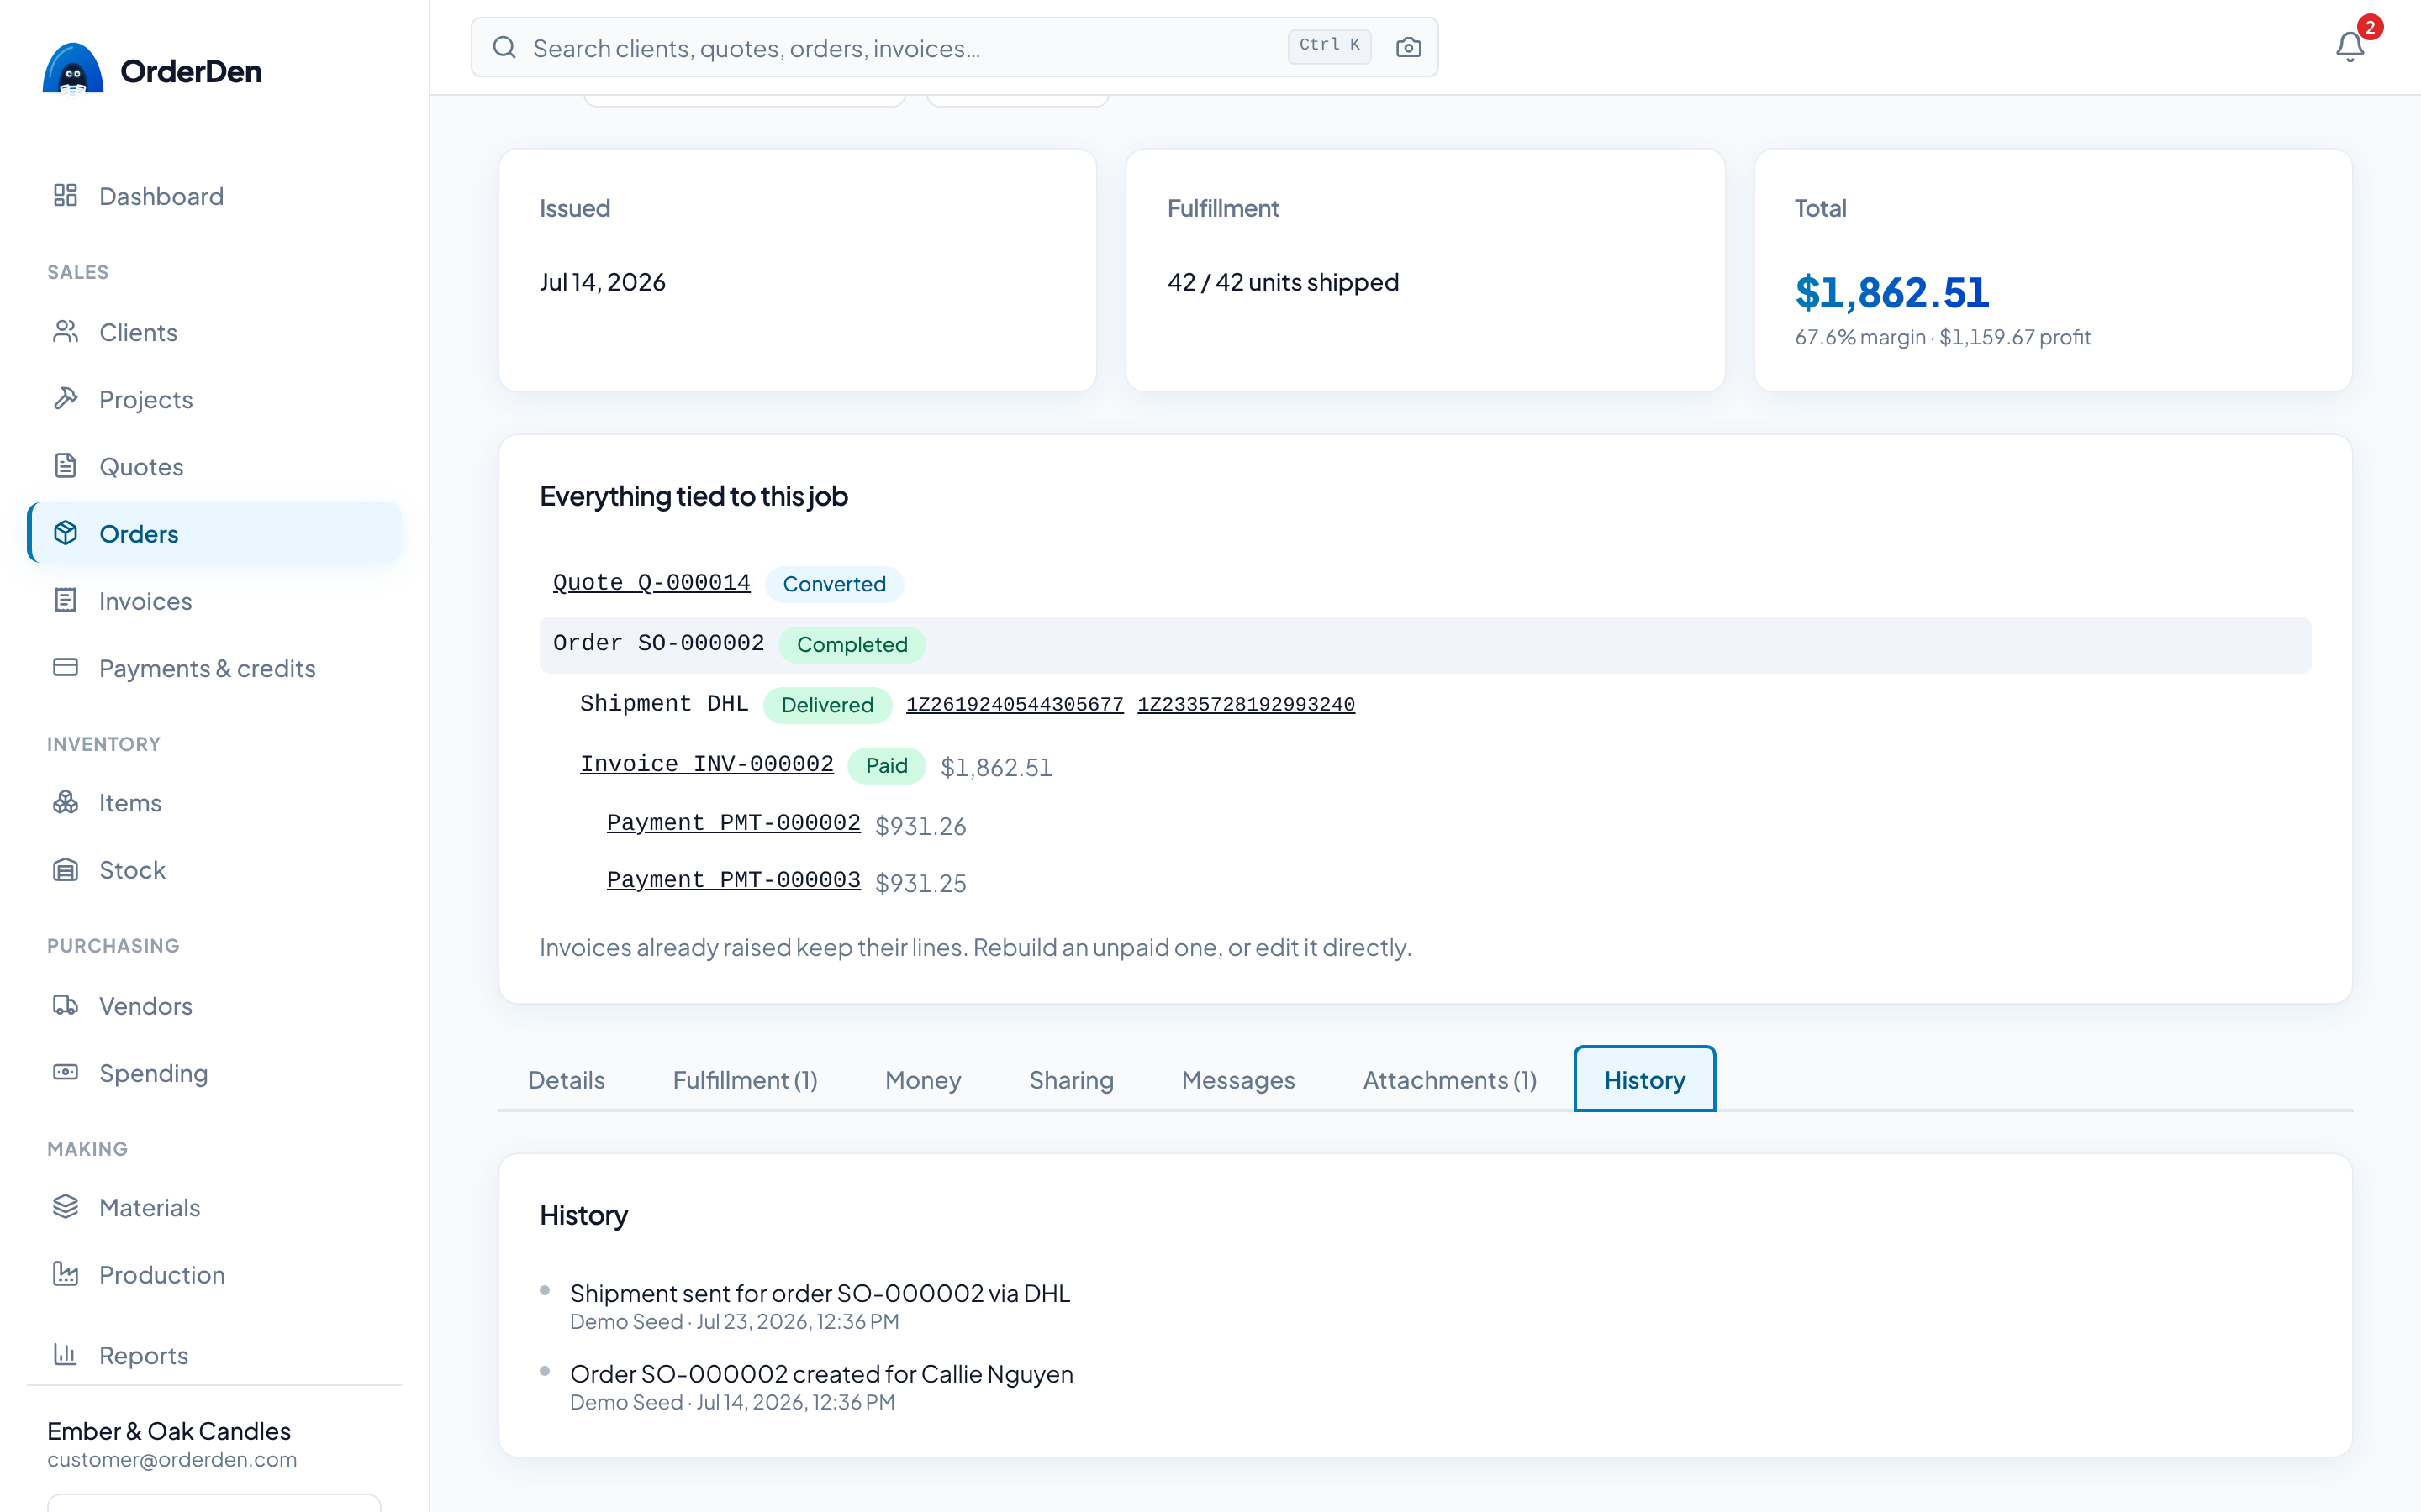
Task: Click the Payments & credits card icon
Action: 66,667
